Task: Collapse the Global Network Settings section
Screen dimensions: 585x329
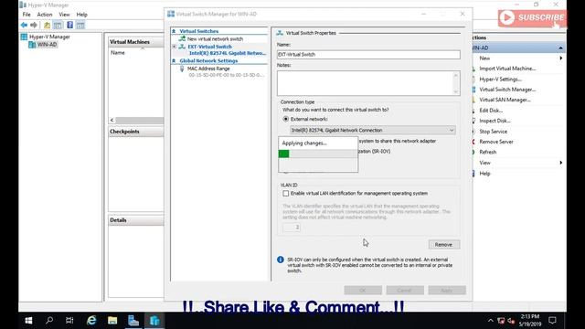Action: click(174, 60)
